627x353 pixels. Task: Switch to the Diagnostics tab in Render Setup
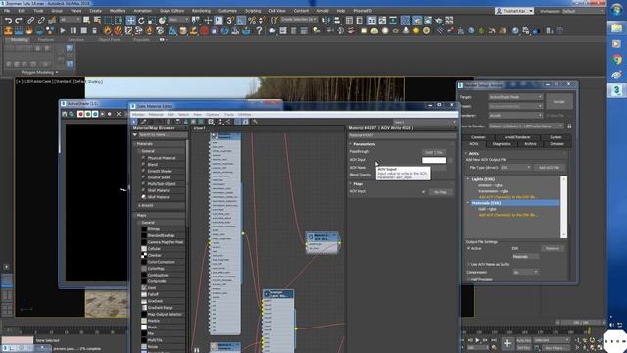click(502, 144)
